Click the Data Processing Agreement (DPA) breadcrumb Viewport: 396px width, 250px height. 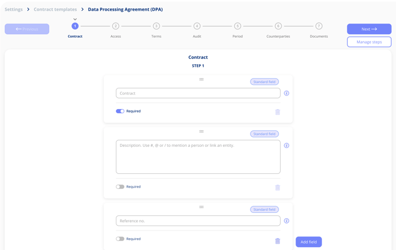click(125, 9)
